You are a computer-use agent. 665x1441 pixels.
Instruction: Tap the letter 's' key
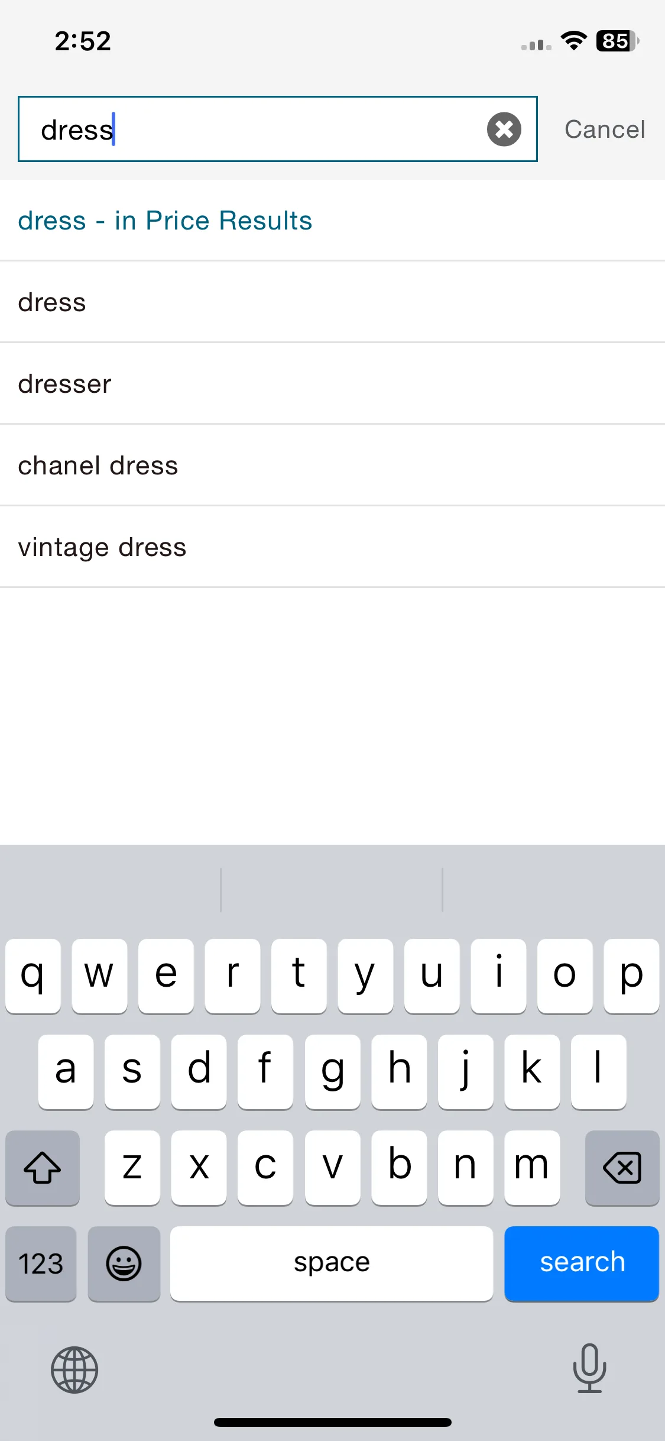click(x=132, y=1072)
